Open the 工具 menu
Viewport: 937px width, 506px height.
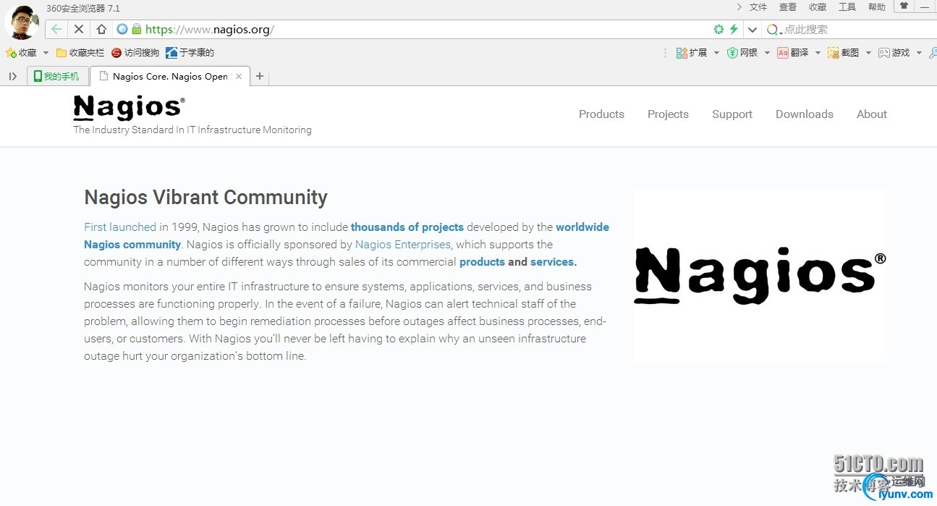847,7
